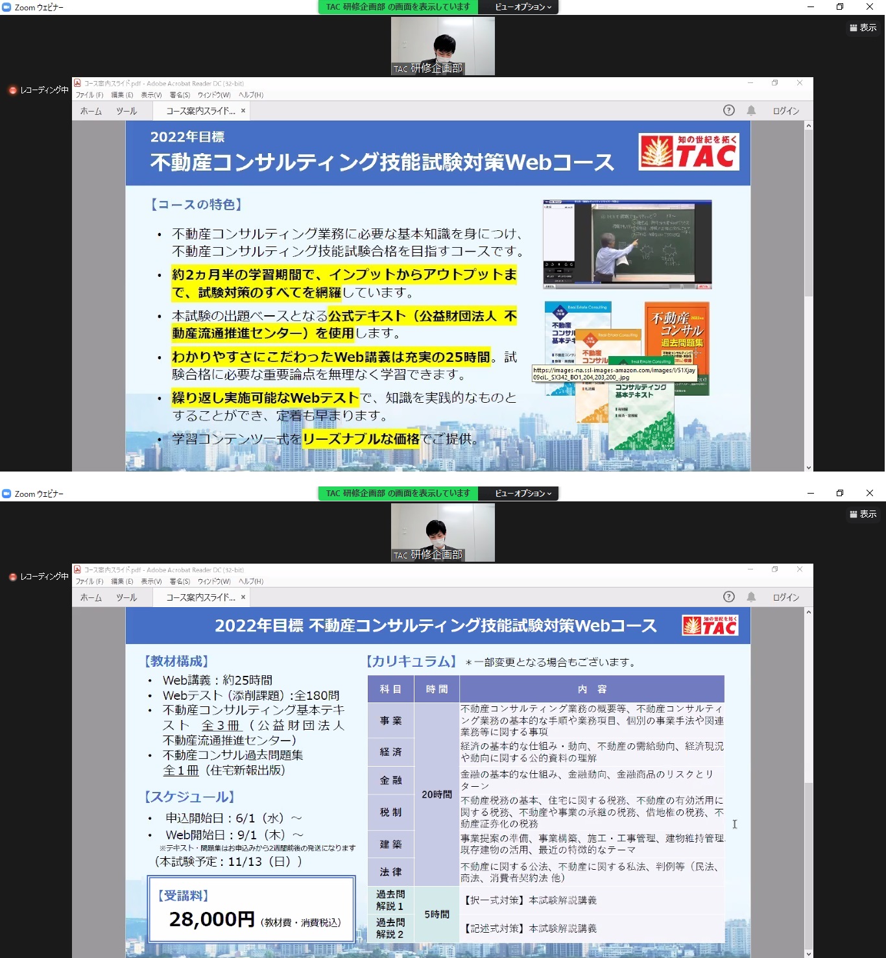Open 編集(E) menu above the コースの特色 slide
886x958 pixels.
[x=122, y=95]
